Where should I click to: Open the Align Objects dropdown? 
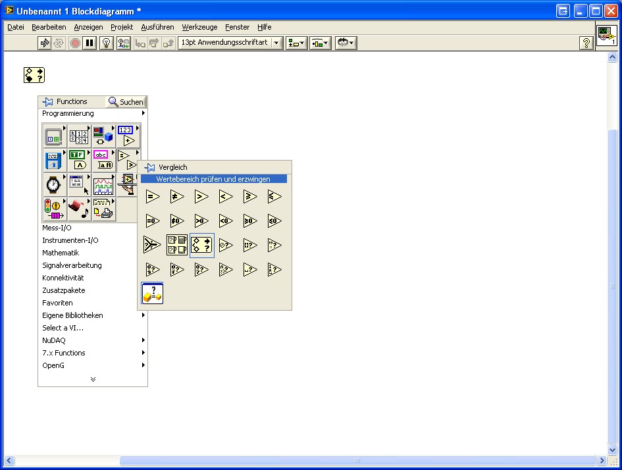point(296,43)
